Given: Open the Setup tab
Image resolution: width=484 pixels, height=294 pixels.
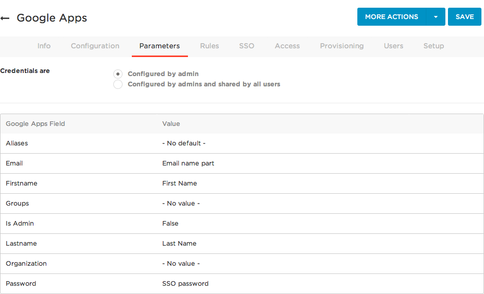Looking at the screenshot, I should click(434, 46).
